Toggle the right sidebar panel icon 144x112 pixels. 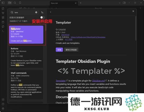pyautogui.click(x=124, y=3)
